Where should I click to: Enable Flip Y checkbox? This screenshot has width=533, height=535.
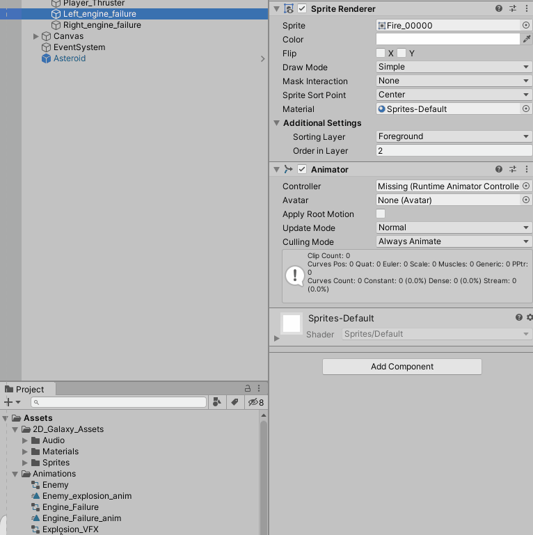click(401, 53)
